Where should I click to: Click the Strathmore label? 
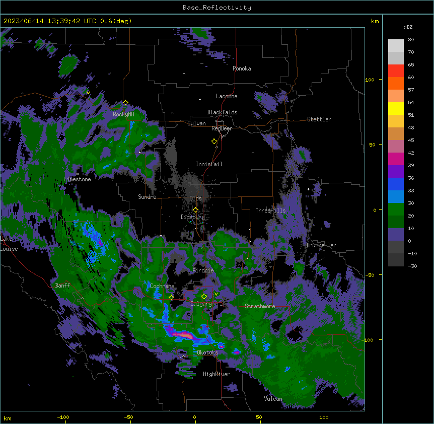tap(260, 306)
